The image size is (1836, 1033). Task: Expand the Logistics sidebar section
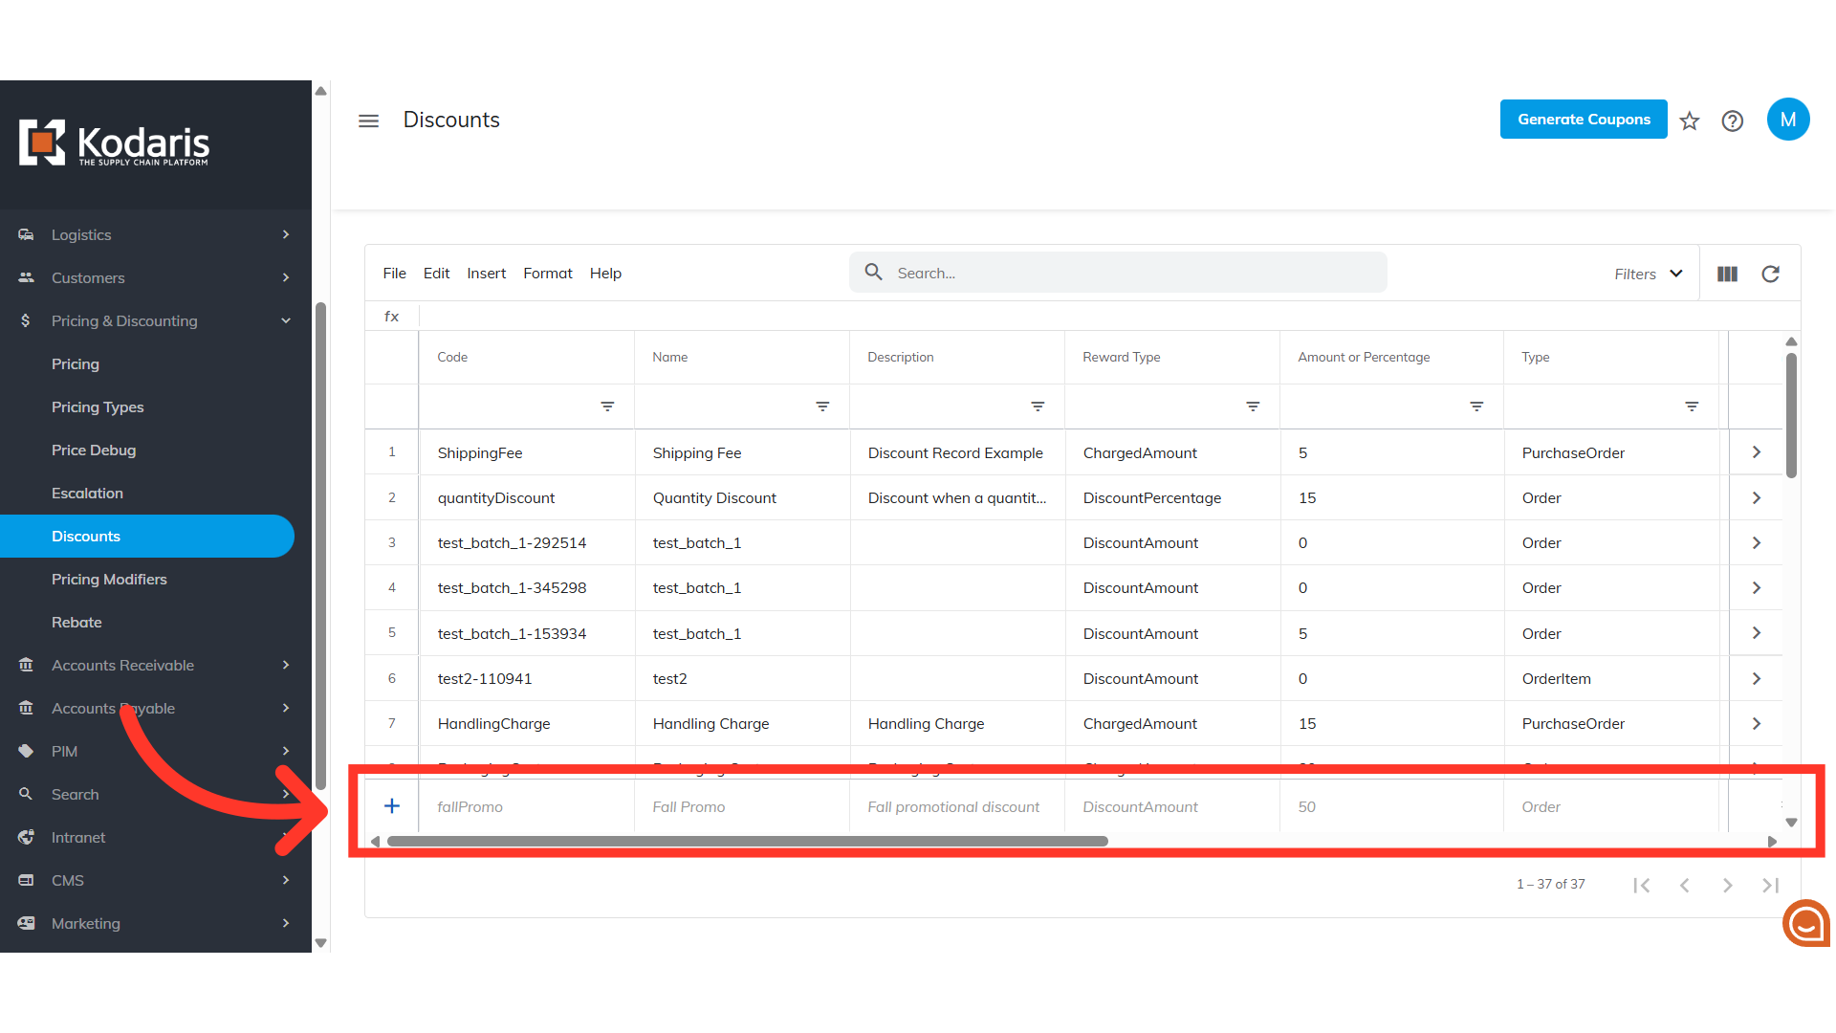(286, 235)
